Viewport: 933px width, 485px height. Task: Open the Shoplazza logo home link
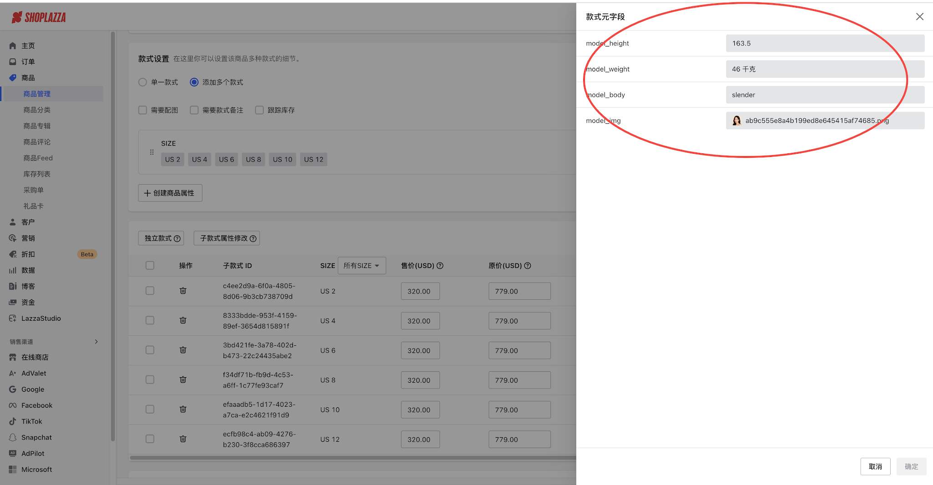[39, 17]
